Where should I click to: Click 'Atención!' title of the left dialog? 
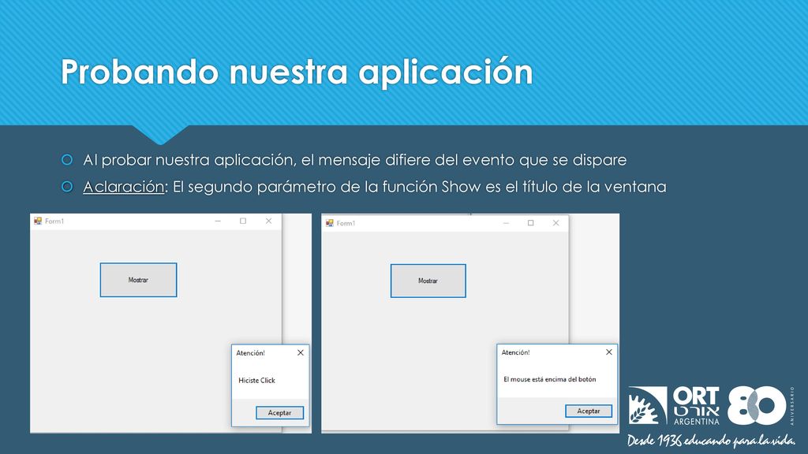pyautogui.click(x=250, y=352)
